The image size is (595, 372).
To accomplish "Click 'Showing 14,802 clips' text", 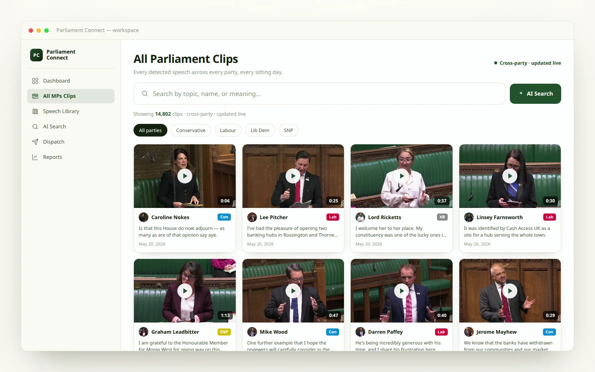I will [158, 114].
